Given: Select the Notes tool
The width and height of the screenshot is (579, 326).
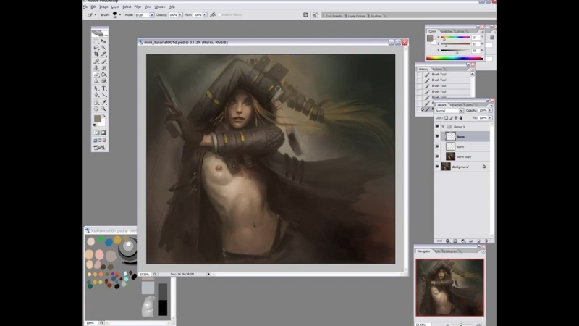Looking at the screenshot, I should coord(96,102).
